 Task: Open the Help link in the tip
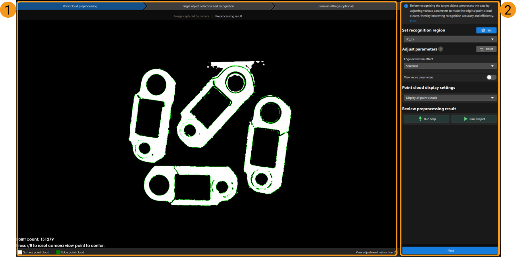(413, 21)
